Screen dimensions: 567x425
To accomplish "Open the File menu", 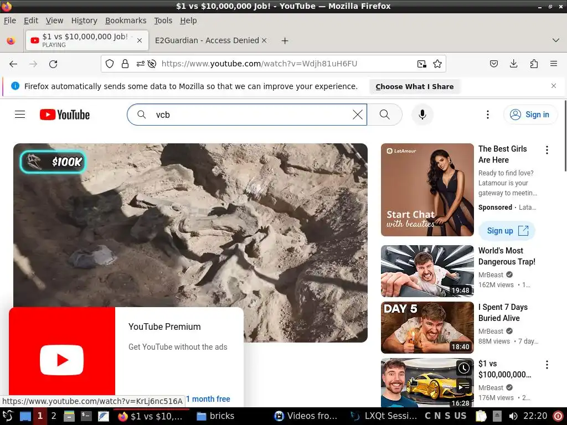I will click(x=10, y=20).
